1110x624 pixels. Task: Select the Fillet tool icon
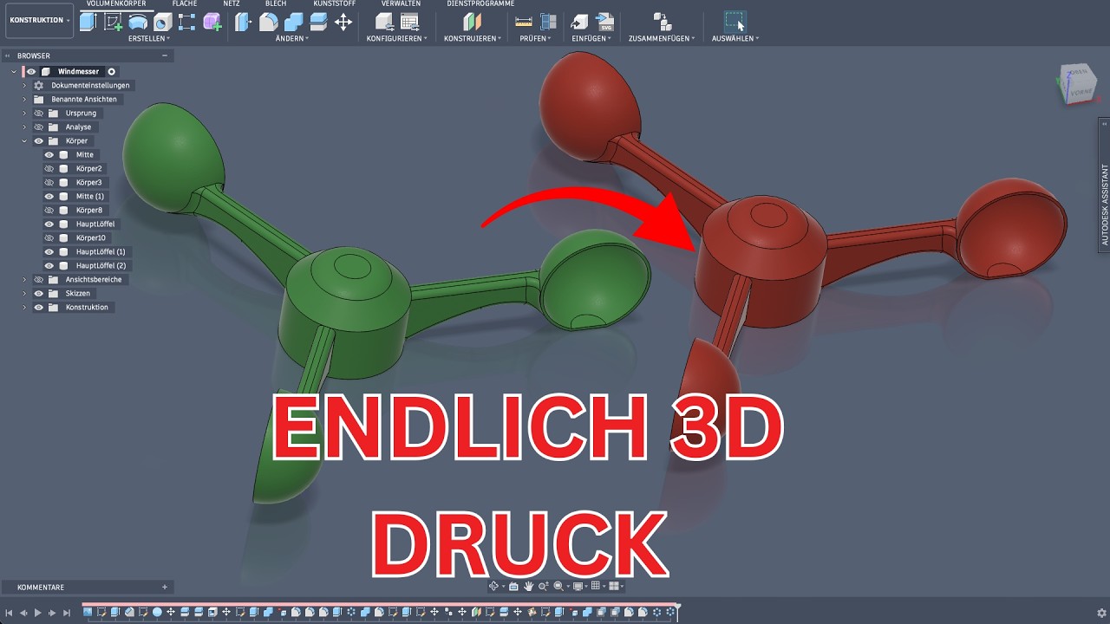click(x=269, y=23)
